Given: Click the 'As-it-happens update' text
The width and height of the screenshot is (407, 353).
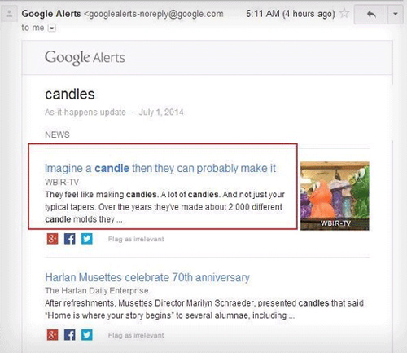Looking at the screenshot, I should click(x=85, y=112).
